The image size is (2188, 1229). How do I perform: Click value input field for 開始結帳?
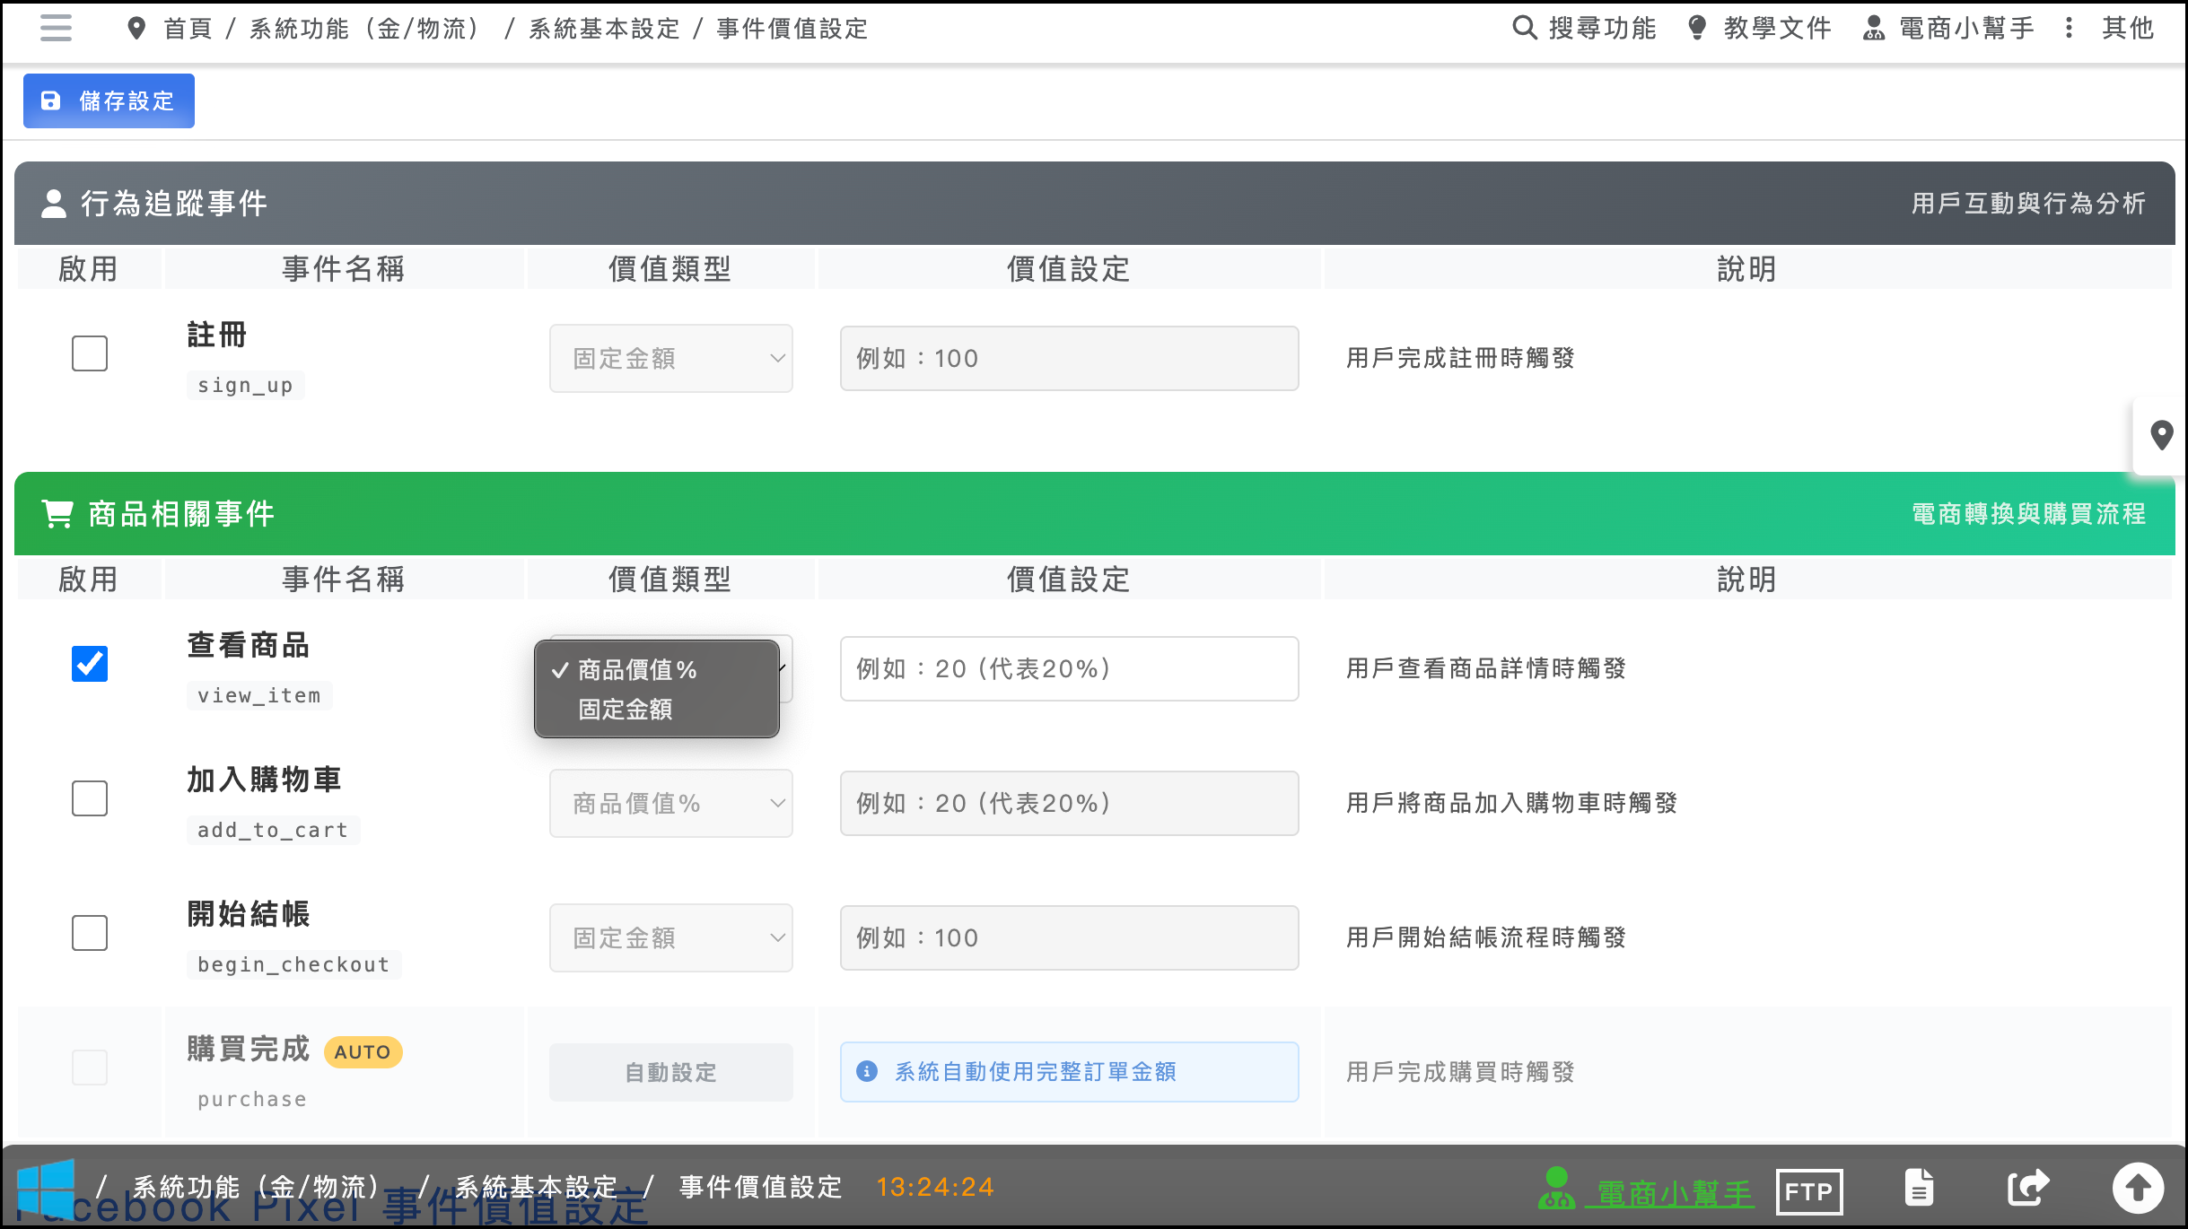point(1070,937)
